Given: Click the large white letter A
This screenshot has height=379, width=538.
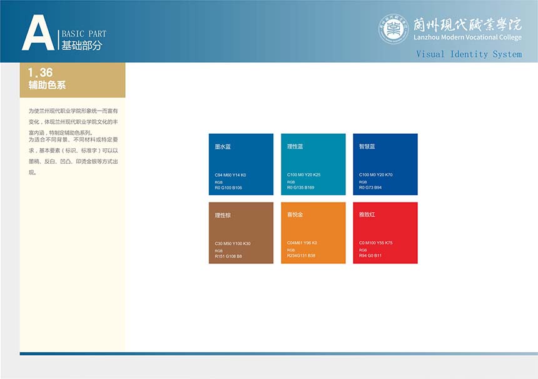Looking at the screenshot, I should coord(38,33).
